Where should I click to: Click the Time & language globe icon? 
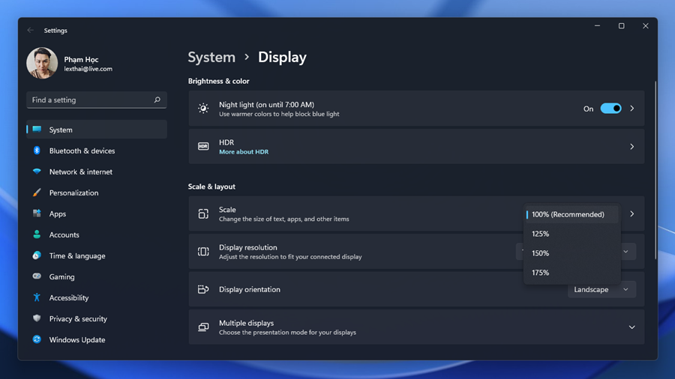(x=37, y=255)
